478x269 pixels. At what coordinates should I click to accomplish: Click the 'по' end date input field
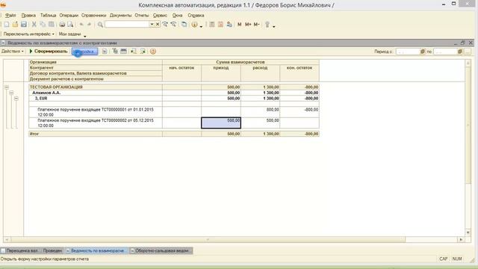[445, 52]
